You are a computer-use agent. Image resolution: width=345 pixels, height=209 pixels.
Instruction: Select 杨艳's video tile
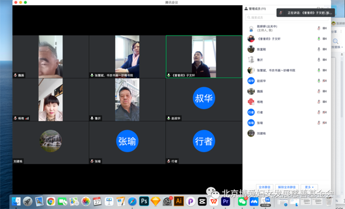(x=51, y=100)
